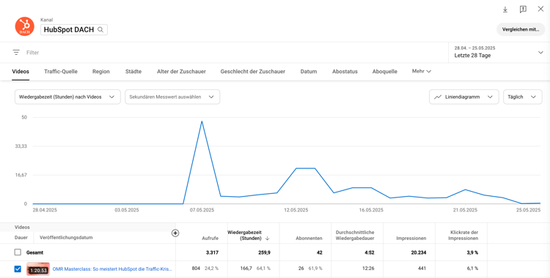The image size is (550, 278).
Task: Click the OMR Masterclass average duration 12:26
Action: point(367,268)
